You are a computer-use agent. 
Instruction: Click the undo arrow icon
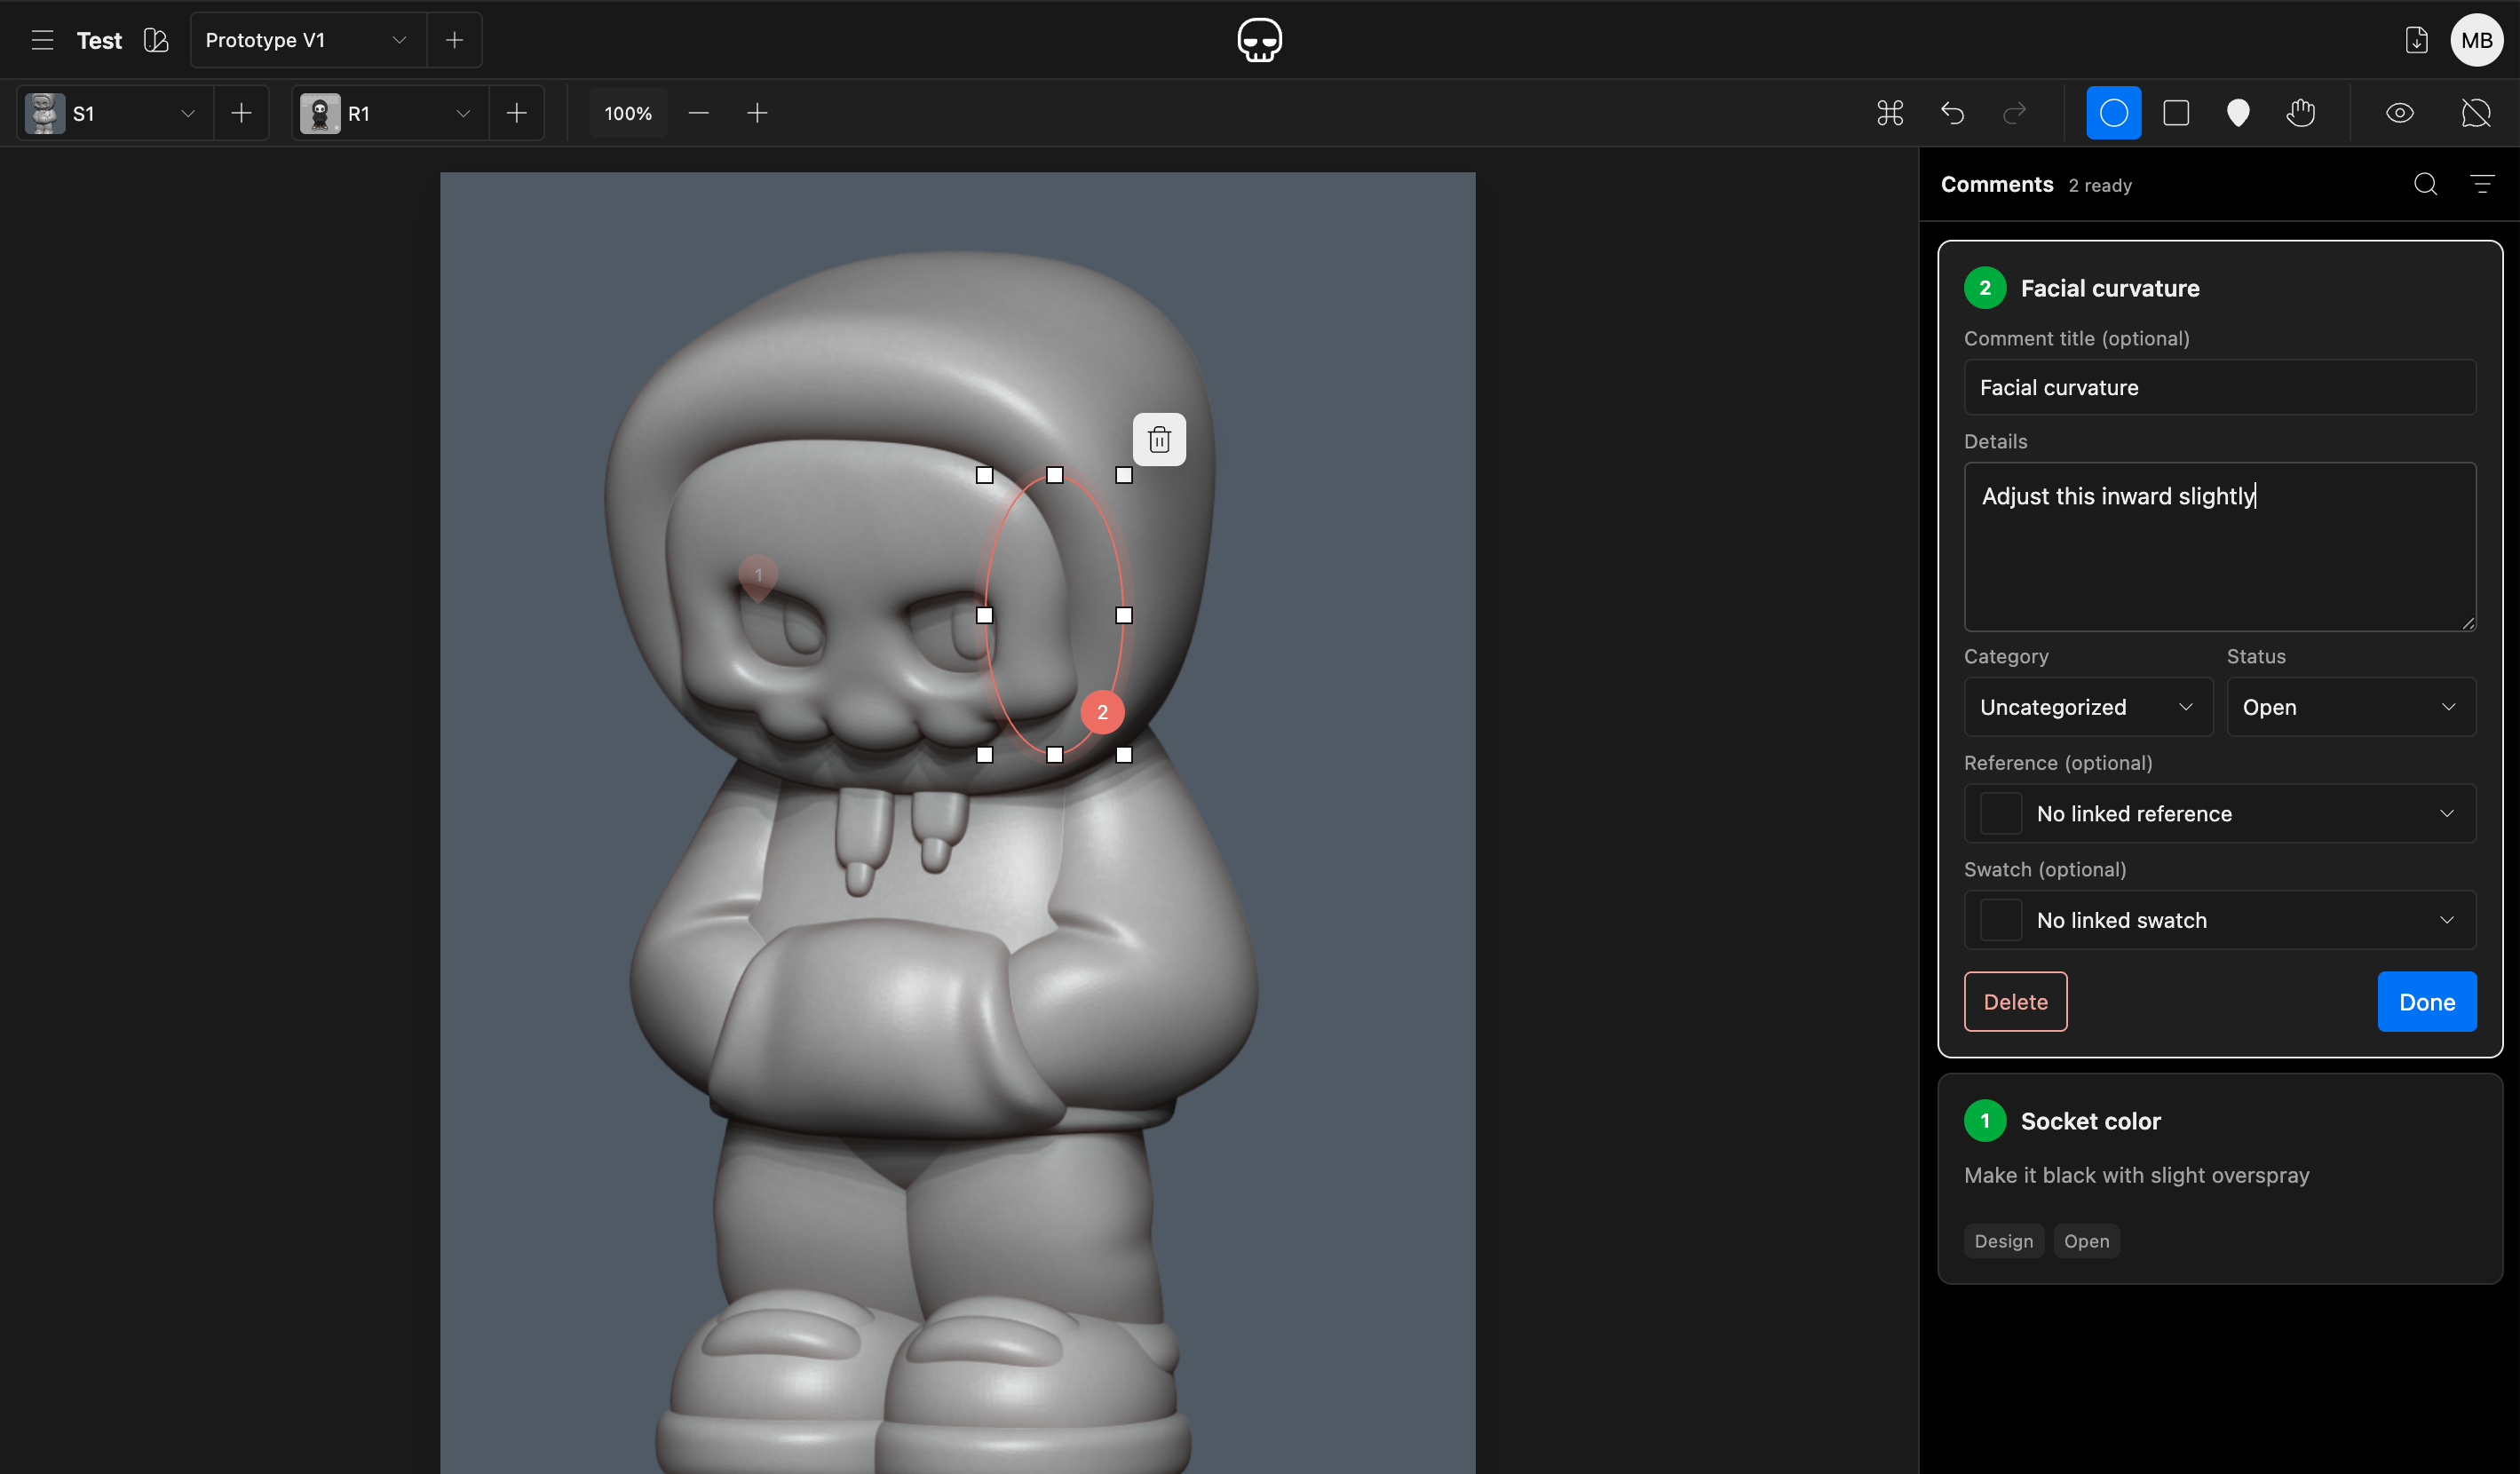click(1953, 113)
